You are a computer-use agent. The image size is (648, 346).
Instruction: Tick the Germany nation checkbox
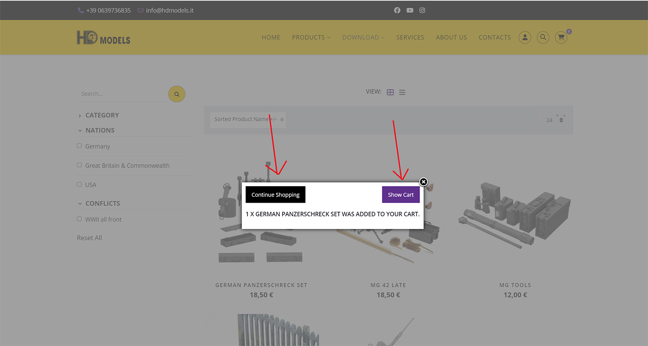(79, 146)
